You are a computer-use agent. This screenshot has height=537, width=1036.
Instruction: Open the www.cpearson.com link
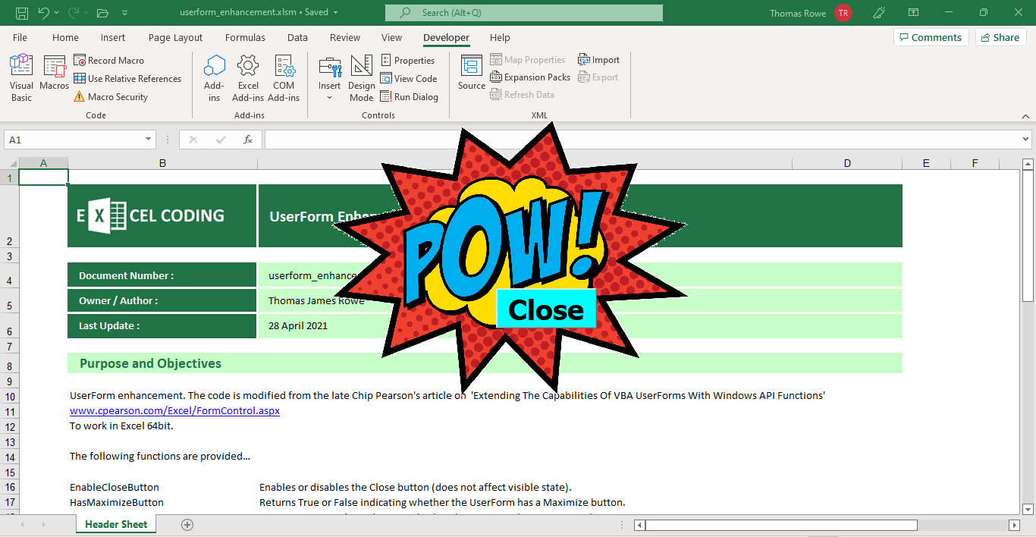(174, 410)
